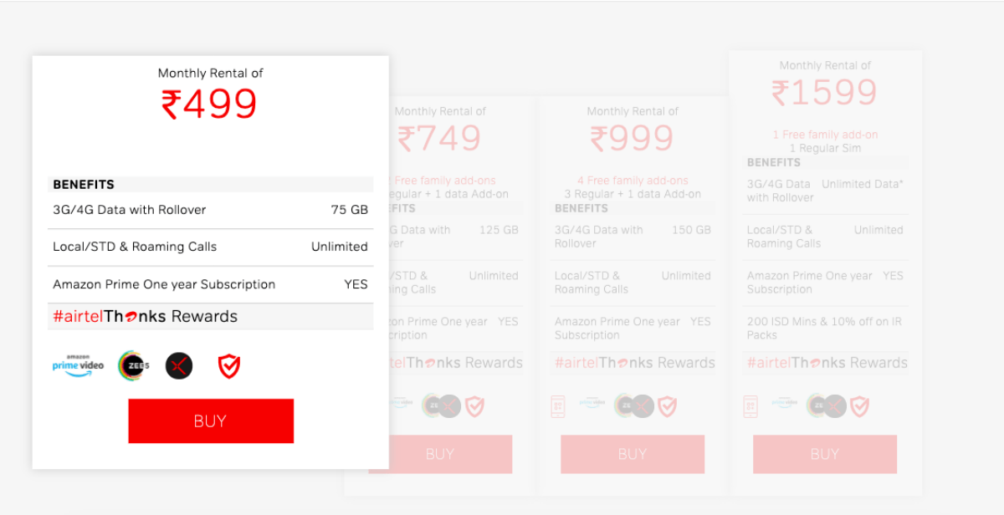Buy the ₹749 monthly rental plan
Viewport: 1004px width, 515px height.
[440, 454]
